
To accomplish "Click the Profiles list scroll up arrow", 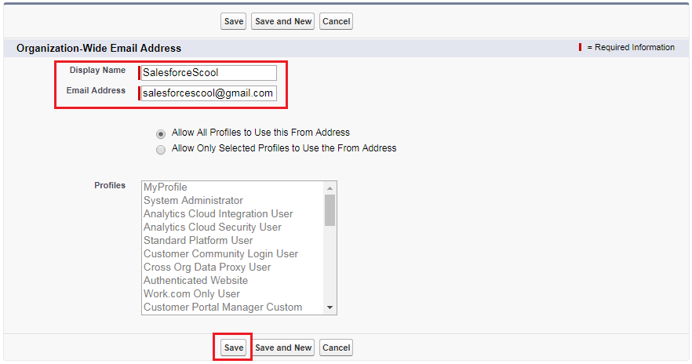I will pos(330,188).
